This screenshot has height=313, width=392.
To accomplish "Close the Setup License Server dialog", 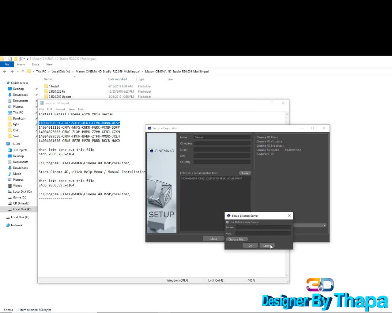I will click(289, 215).
